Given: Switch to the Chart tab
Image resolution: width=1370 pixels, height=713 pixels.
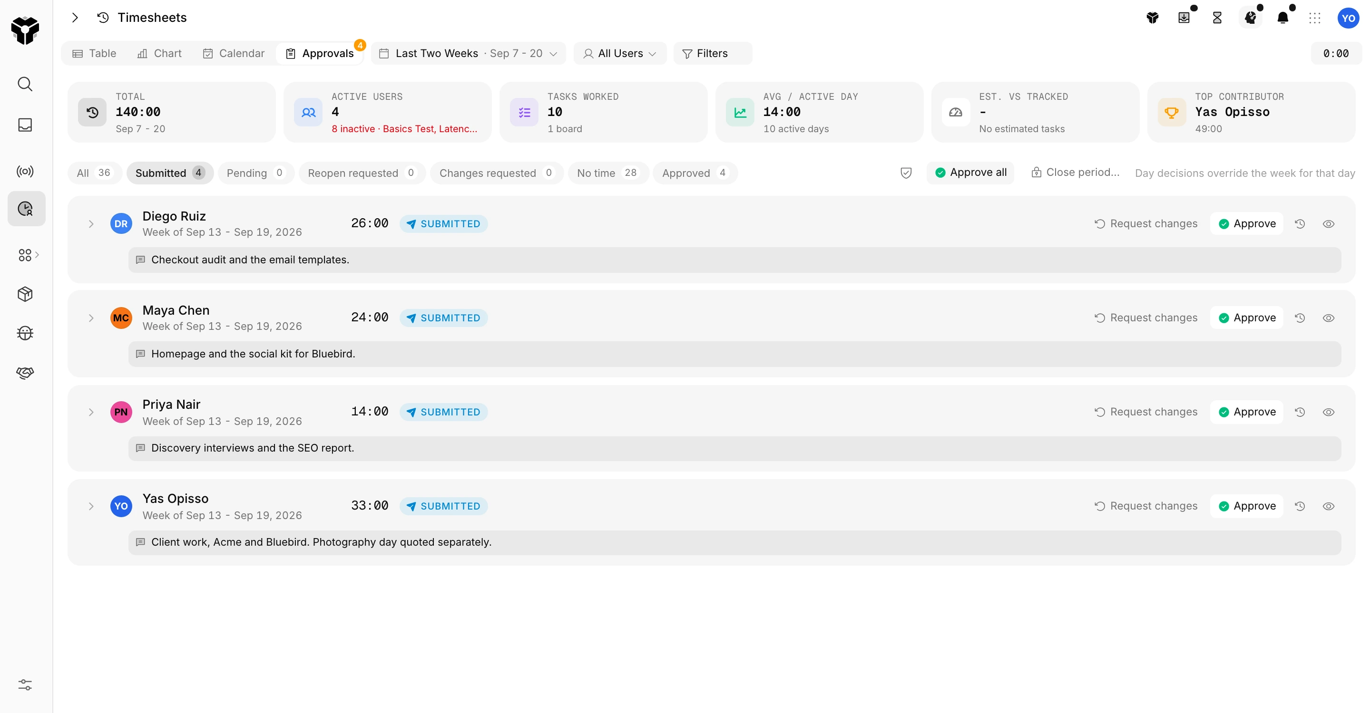Looking at the screenshot, I should [159, 53].
